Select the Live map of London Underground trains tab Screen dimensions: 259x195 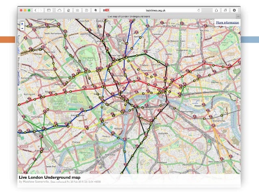(x=129, y=16)
